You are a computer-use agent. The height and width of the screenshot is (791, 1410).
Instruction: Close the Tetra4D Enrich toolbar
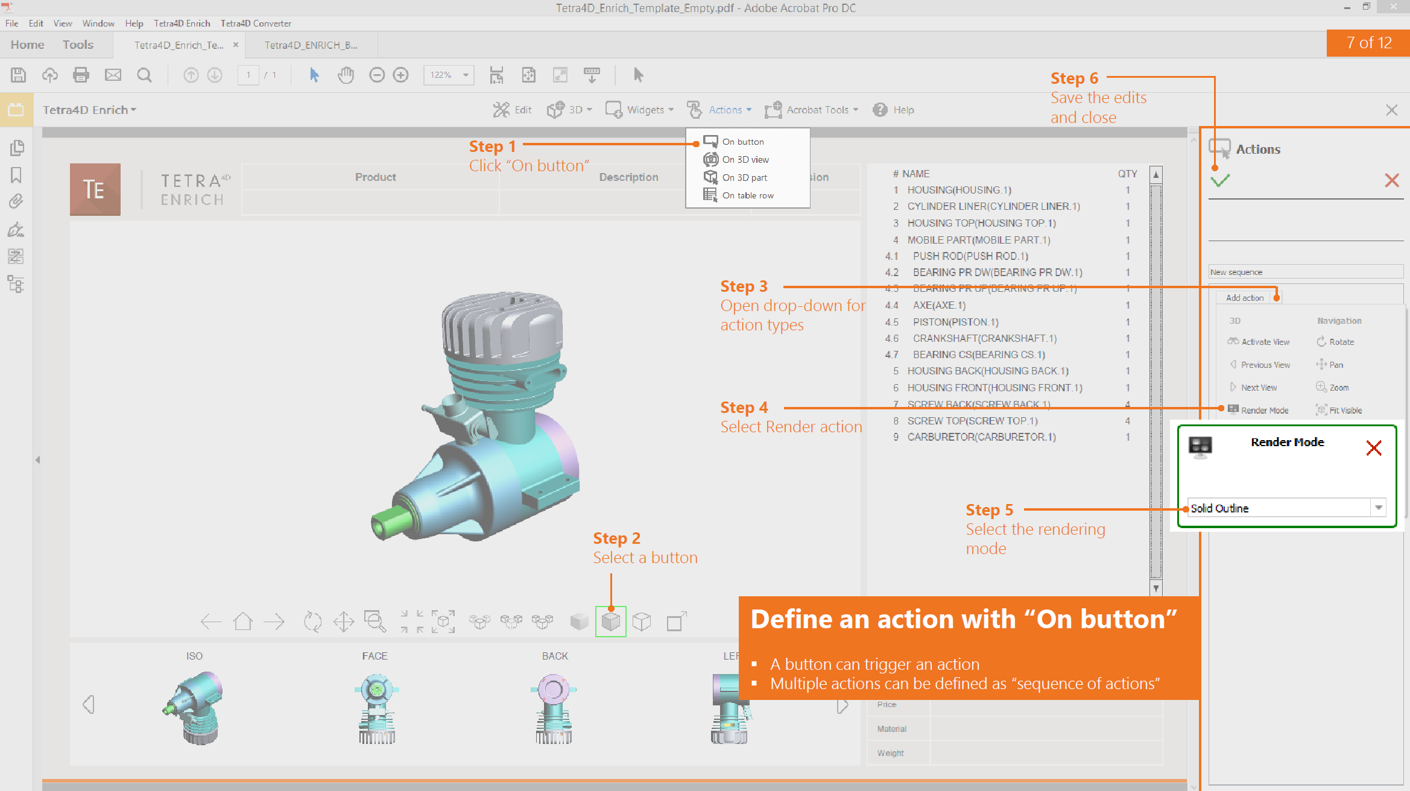1391,110
